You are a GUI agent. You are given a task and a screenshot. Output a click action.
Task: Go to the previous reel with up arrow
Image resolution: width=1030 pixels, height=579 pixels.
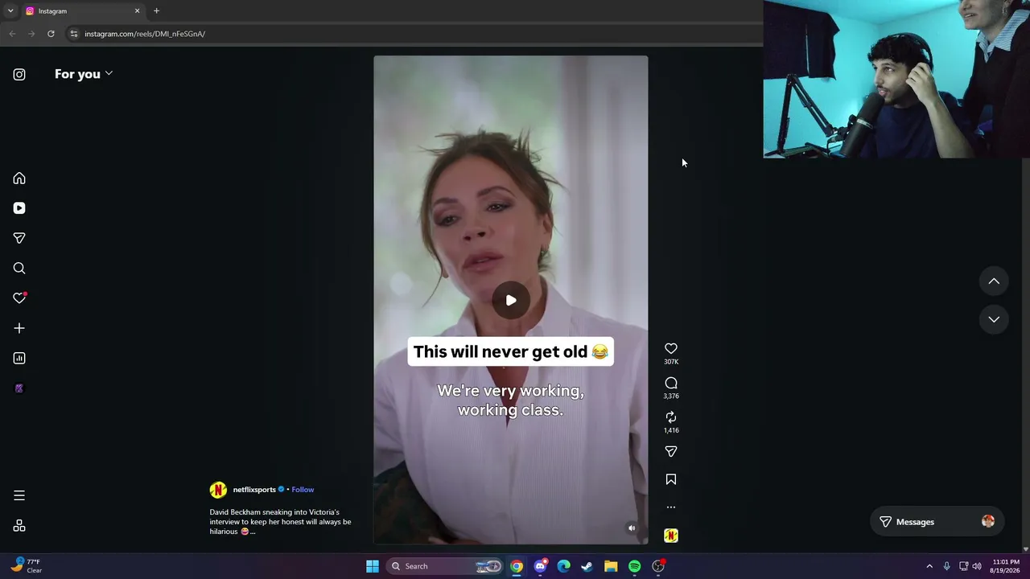click(994, 281)
